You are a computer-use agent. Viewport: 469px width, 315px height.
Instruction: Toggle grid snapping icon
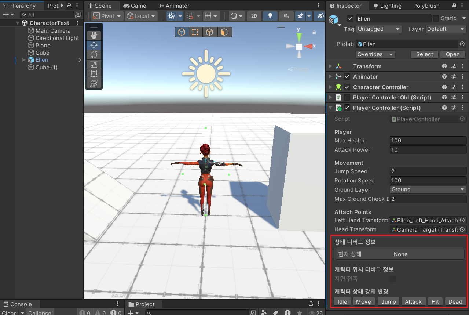tap(190, 16)
